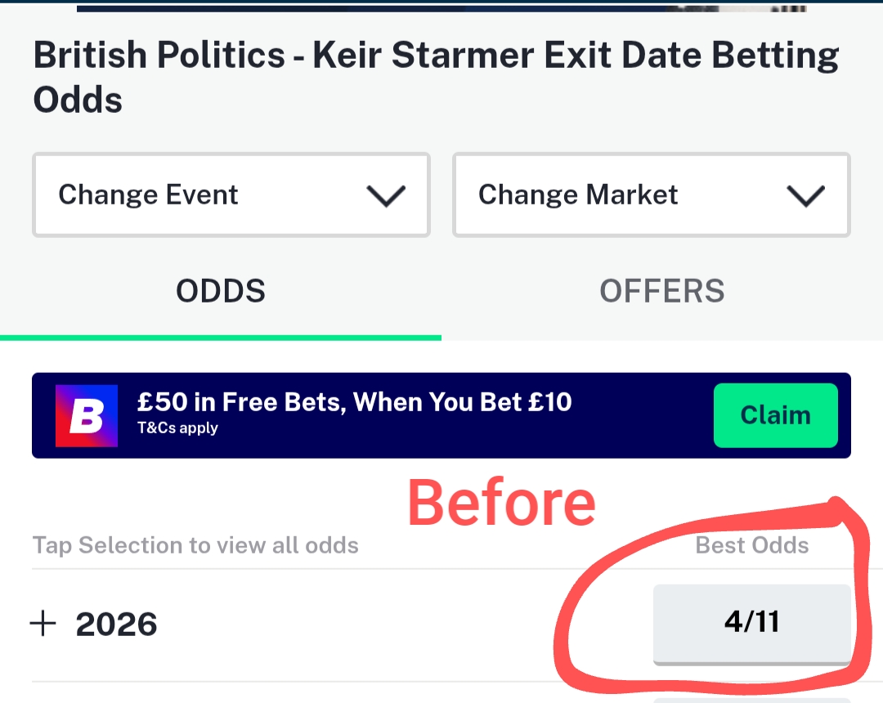Select the 4/11 best odds button
This screenshot has height=703, width=883.
[x=751, y=623]
